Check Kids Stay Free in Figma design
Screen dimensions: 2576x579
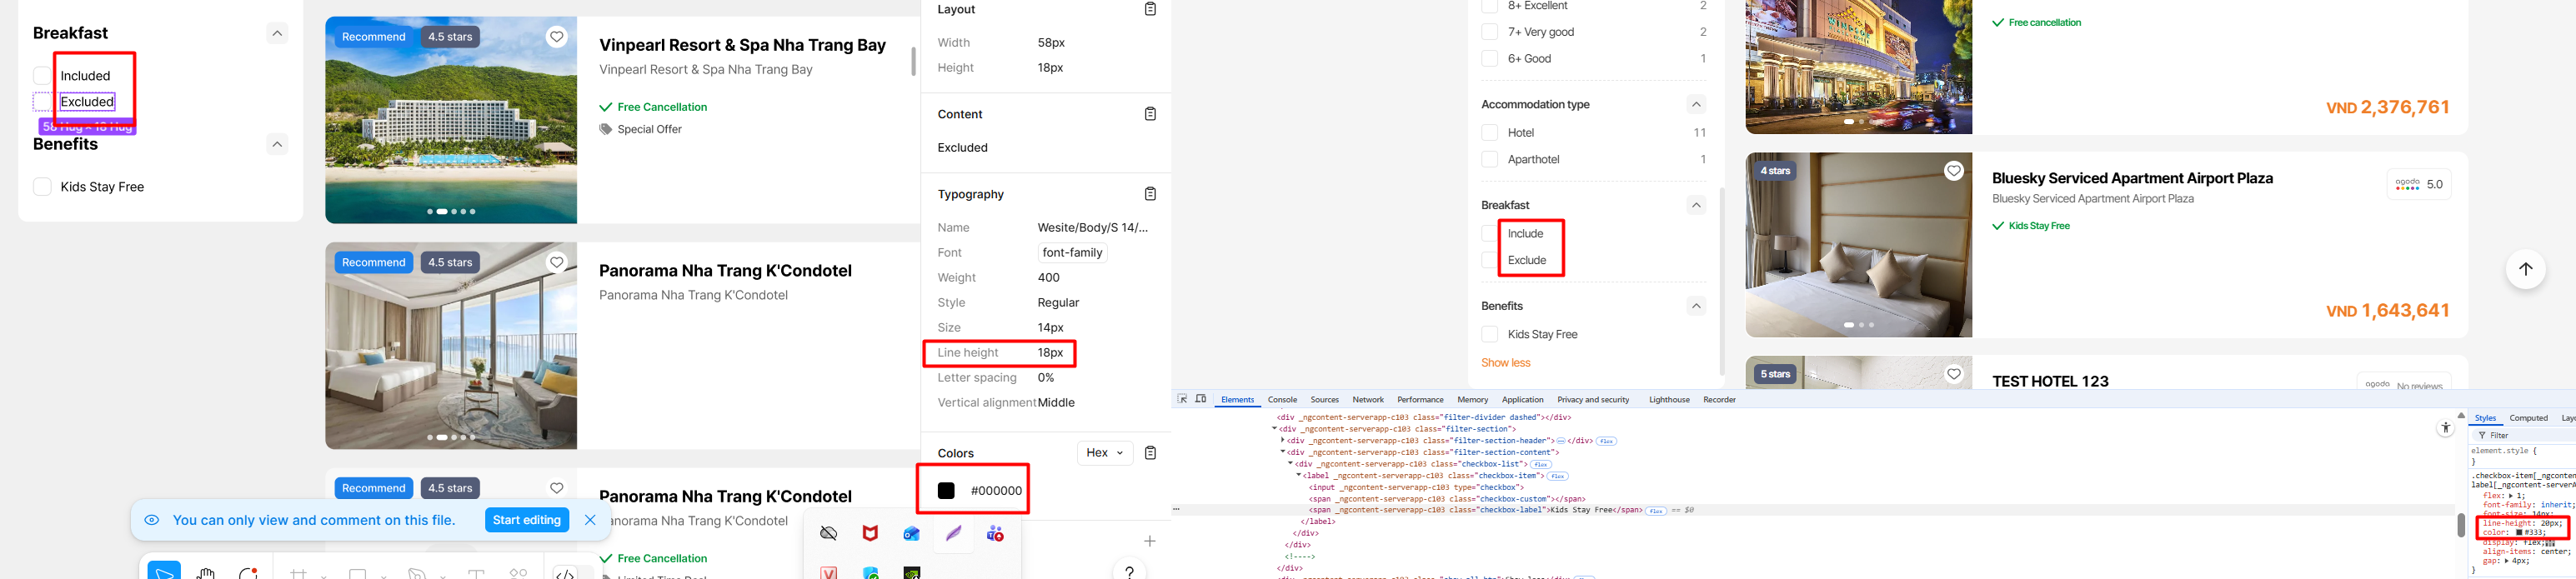click(42, 187)
